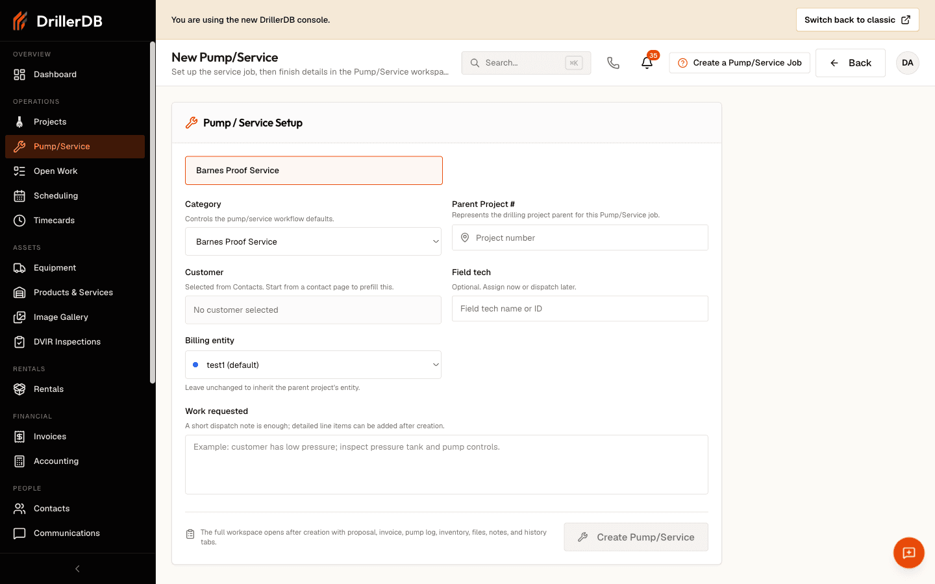Click the Timecards clock icon
Viewport: 935px width, 584px height.
coord(19,221)
